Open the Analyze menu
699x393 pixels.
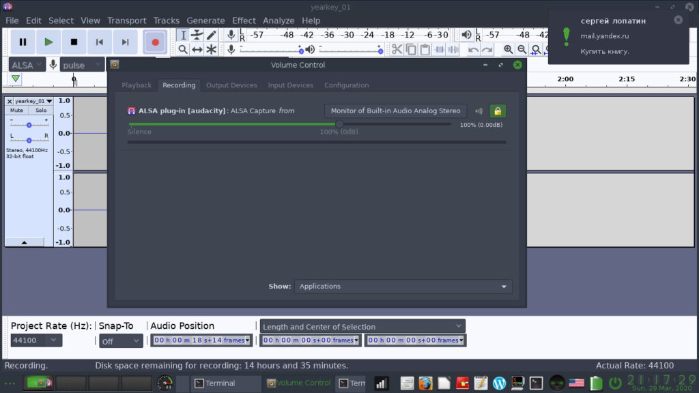279,20
